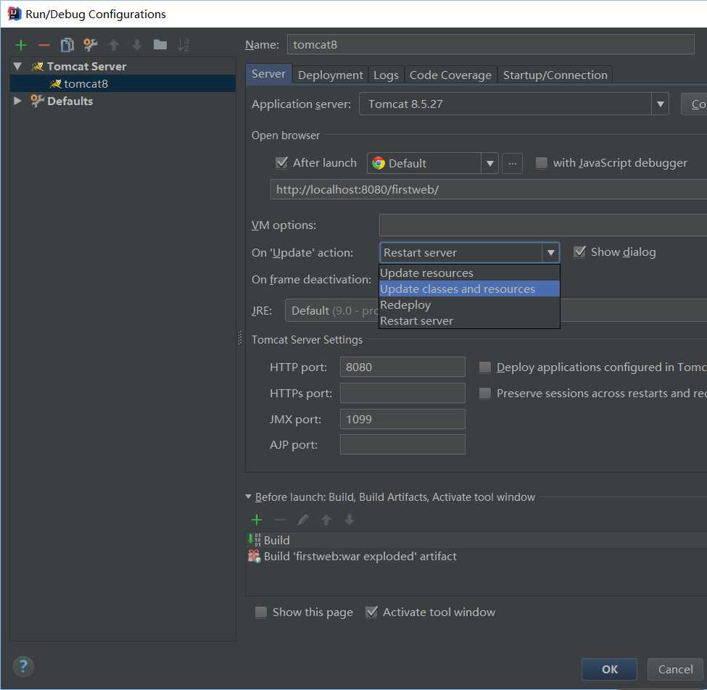Viewport: 707px width, 690px height.
Task: Remove the selected before launch task
Action: [x=280, y=520]
